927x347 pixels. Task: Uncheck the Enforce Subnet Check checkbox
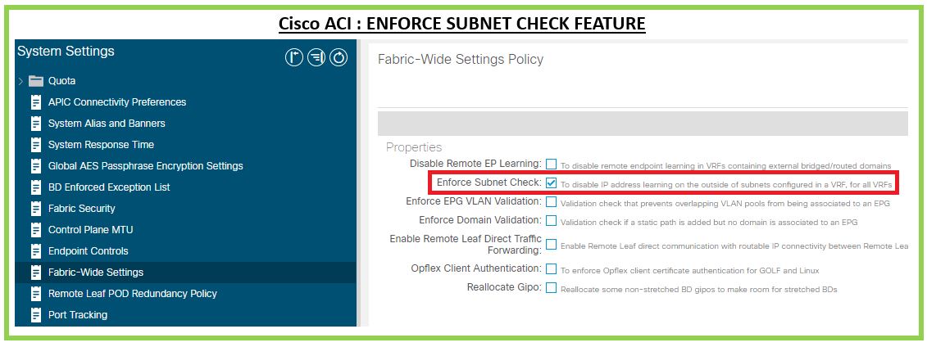tap(552, 183)
